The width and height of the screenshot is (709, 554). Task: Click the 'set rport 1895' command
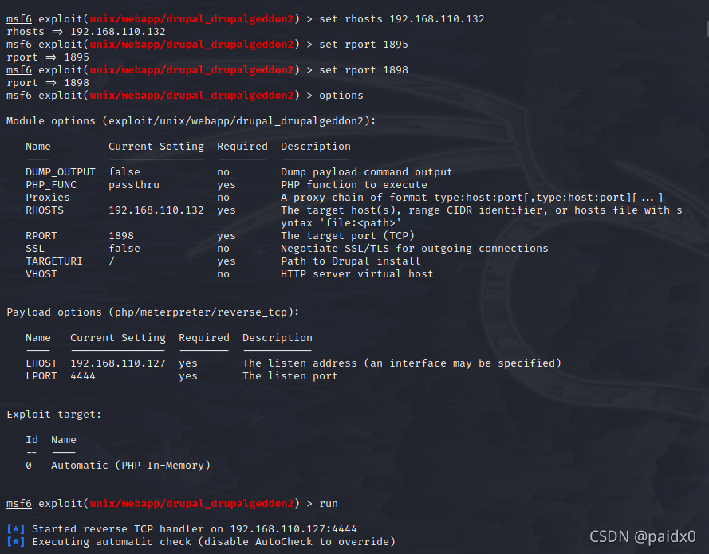pos(364,45)
